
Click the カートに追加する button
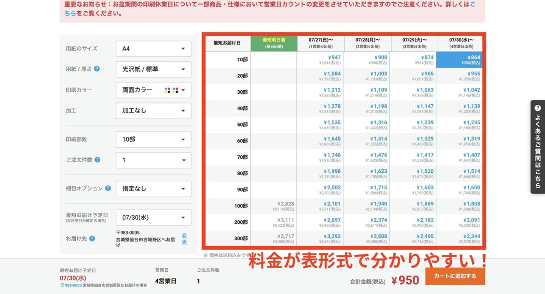[x=455, y=276]
